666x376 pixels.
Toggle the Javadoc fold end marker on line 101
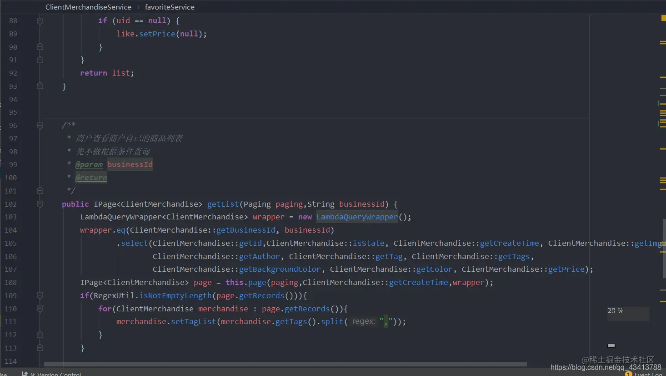point(40,191)
